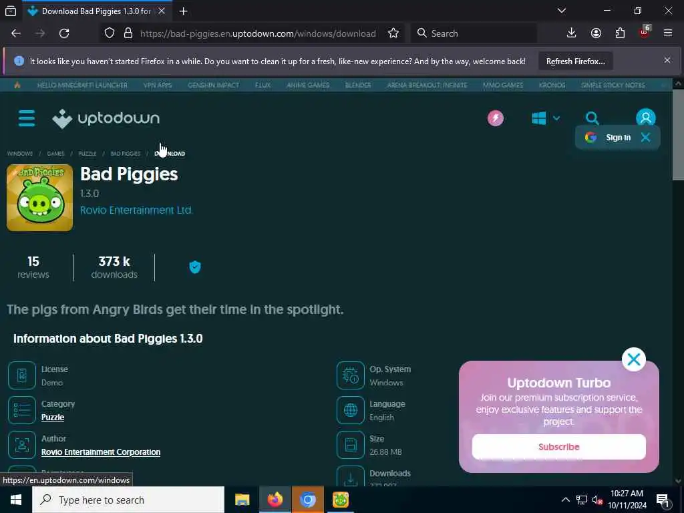Open FLUX trending link
Screen dimensions: 684x513
[x=263, y=85]
